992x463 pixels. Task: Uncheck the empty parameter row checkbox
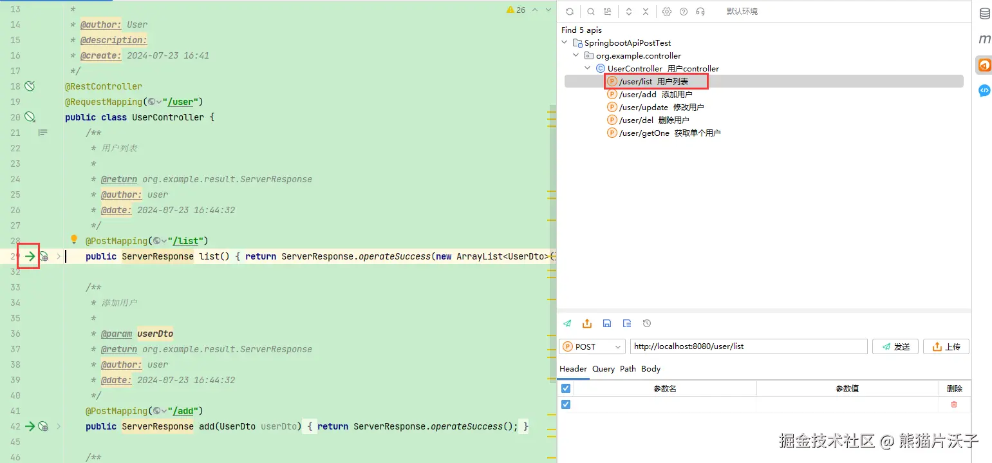point(566,404)
